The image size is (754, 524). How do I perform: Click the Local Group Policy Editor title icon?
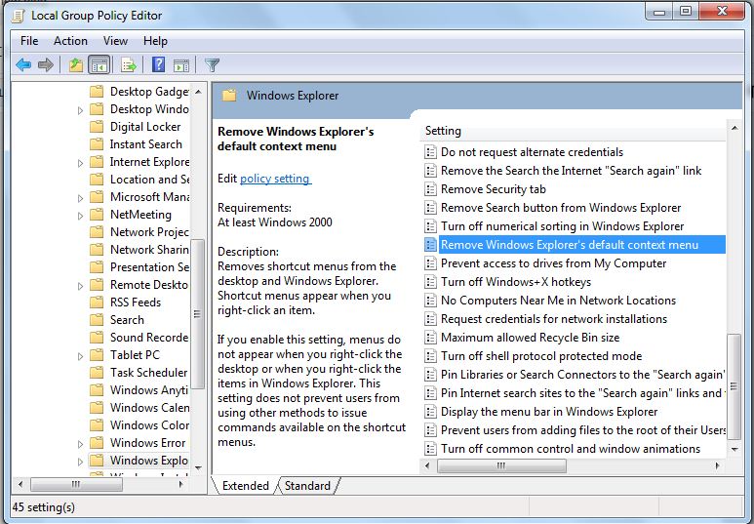click(x=19, y=16)
